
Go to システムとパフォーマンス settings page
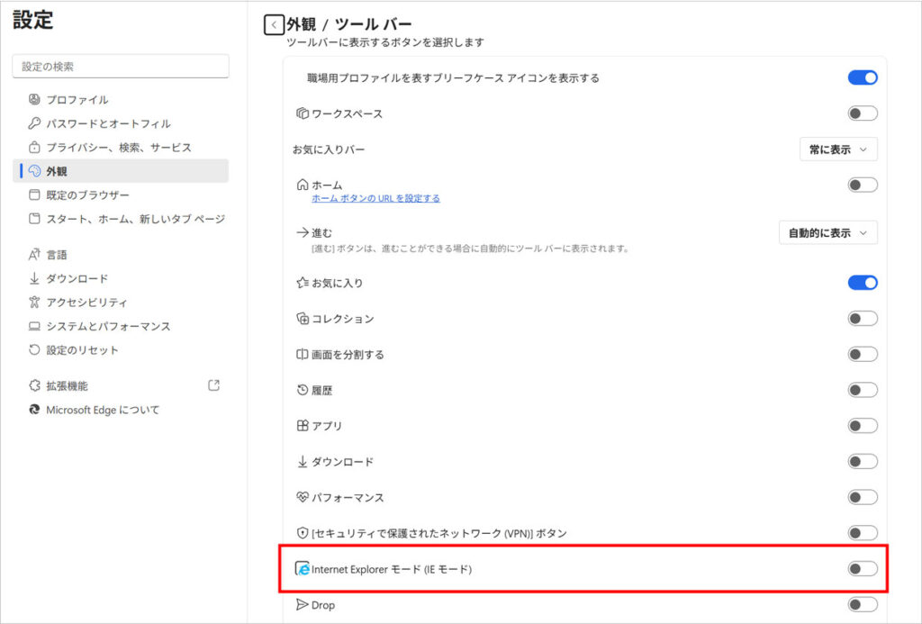click(108, 326)
